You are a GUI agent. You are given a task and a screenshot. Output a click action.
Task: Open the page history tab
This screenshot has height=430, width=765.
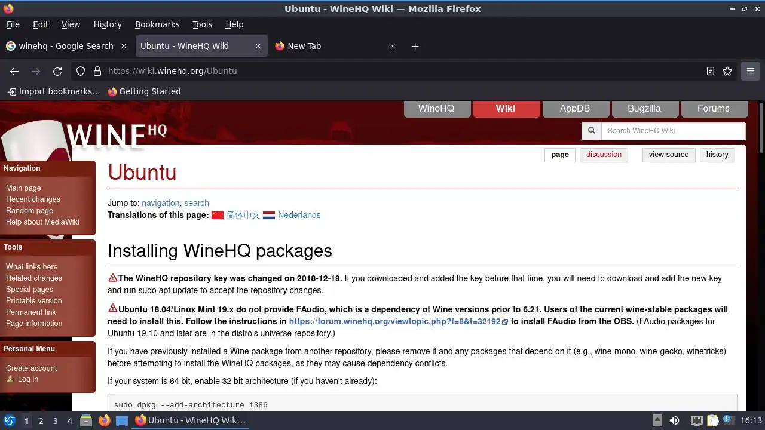pos(717,155)
